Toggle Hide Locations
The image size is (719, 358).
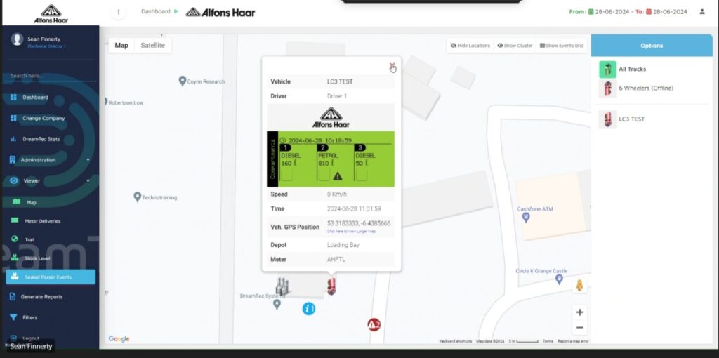(470, 46)
